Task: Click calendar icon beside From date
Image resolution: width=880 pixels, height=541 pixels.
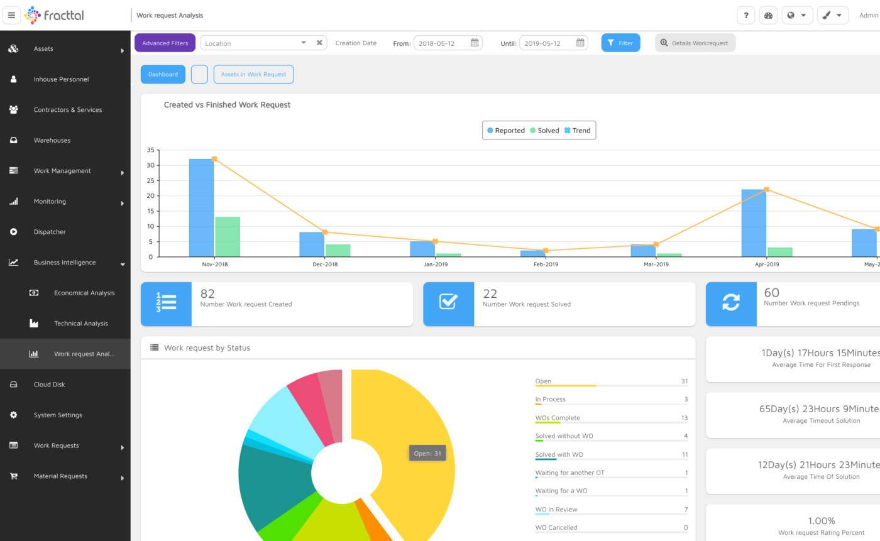Action: tap(475, 43)
